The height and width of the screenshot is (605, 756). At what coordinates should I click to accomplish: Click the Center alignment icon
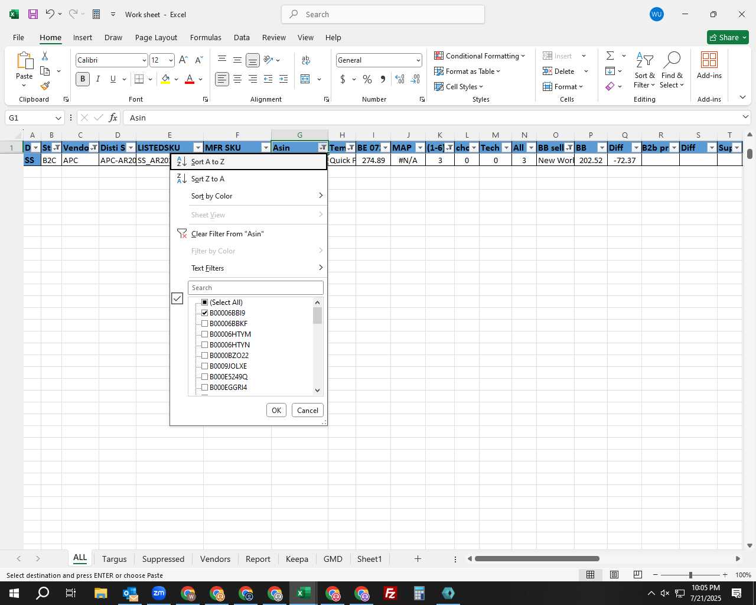point(237,79)
